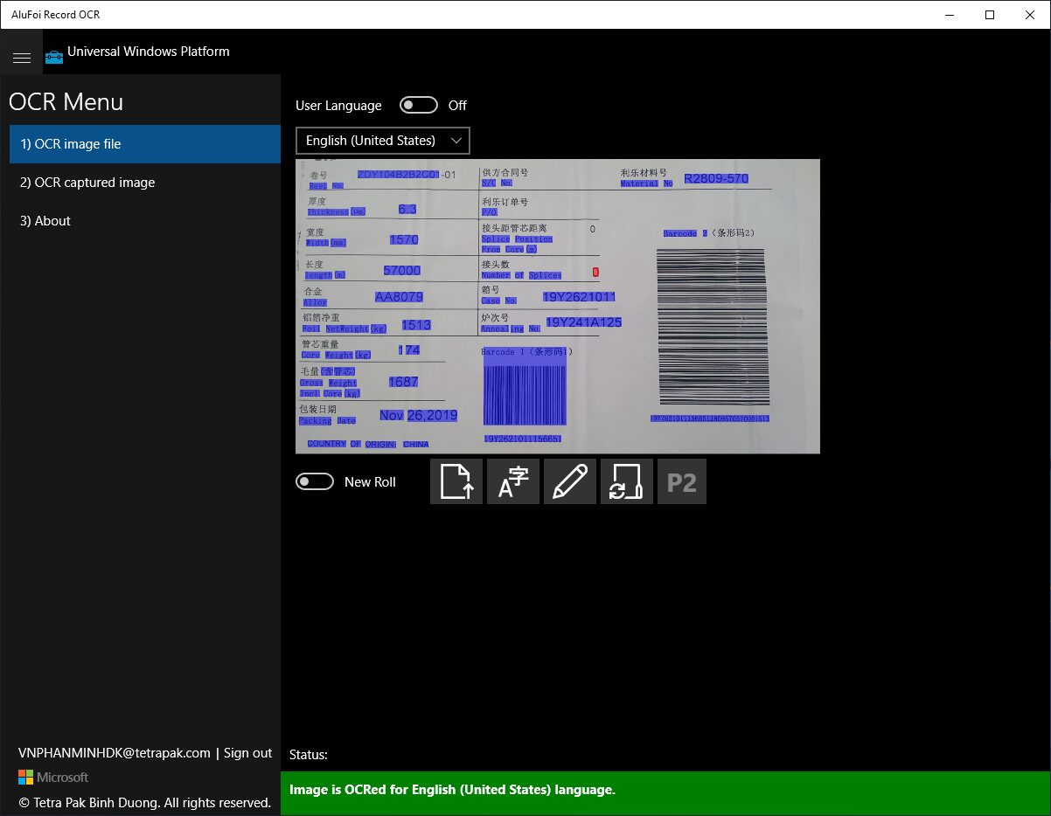This screenshot has width=1051, height=816.
Task: Click the Barcode 2 image area
Action: tap(713, 327)
